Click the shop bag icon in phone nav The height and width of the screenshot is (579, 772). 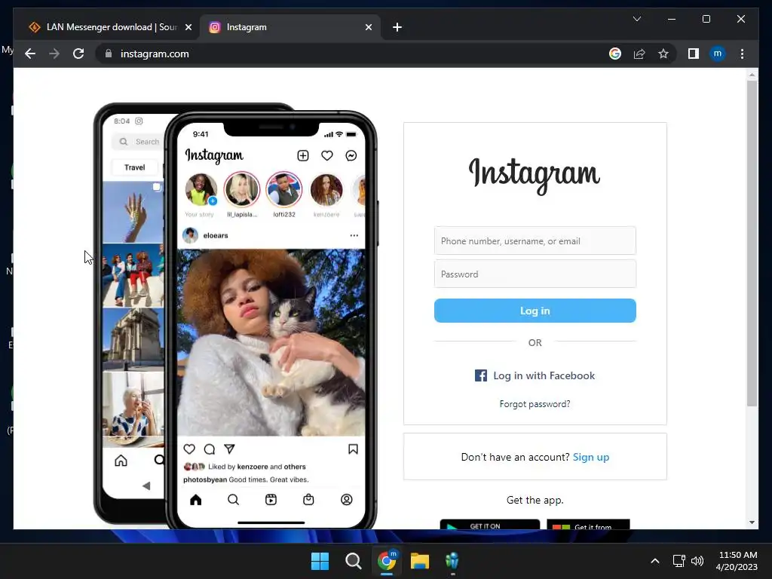(x=308, y=500)
